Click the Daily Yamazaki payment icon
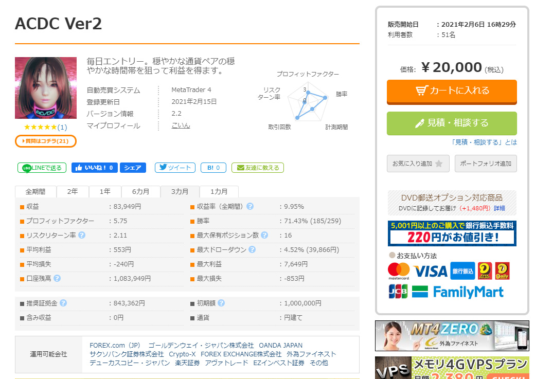 (x=502, y=271)
